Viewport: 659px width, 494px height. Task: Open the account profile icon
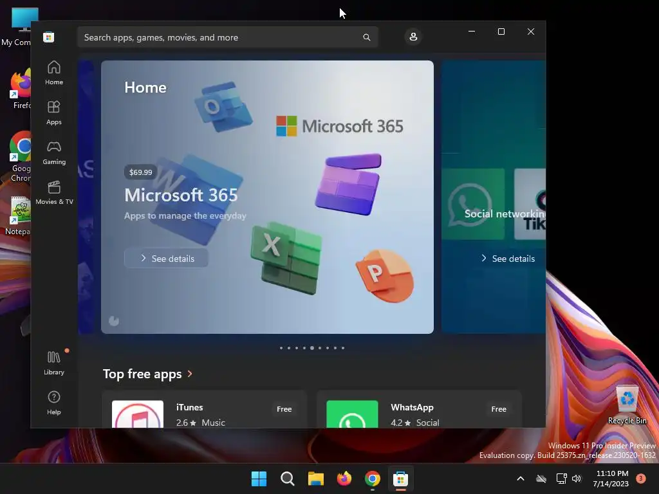(x=413, y=37)
